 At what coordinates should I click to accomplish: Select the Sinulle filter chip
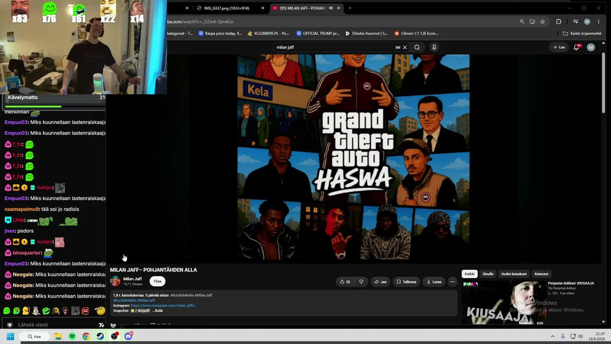[x=488, y=274]
